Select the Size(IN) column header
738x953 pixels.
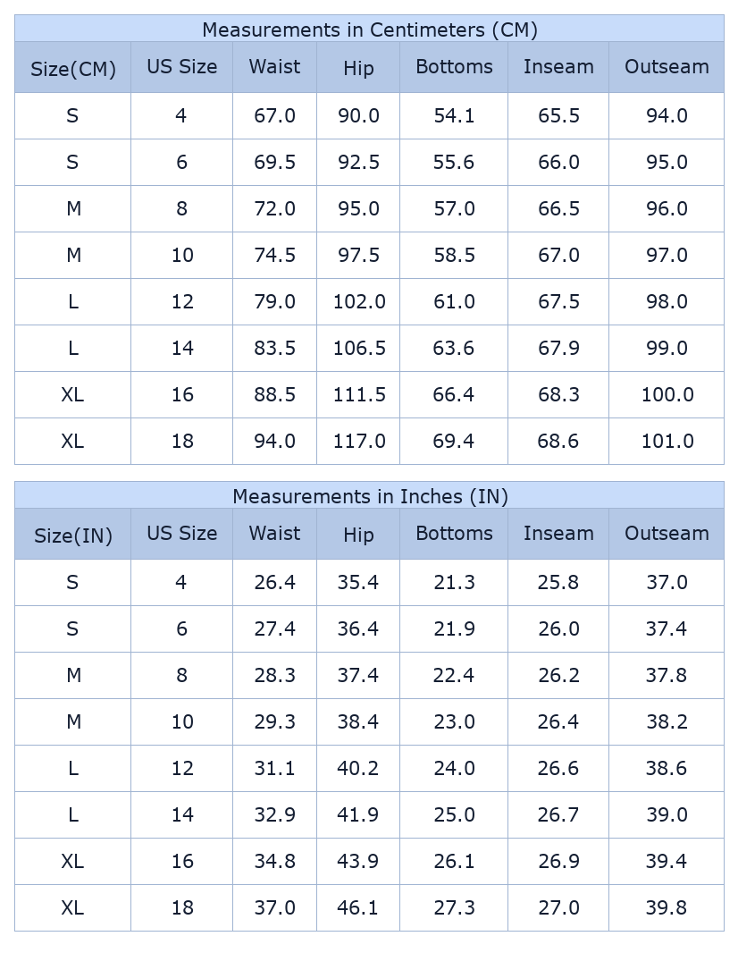[73, 535]
